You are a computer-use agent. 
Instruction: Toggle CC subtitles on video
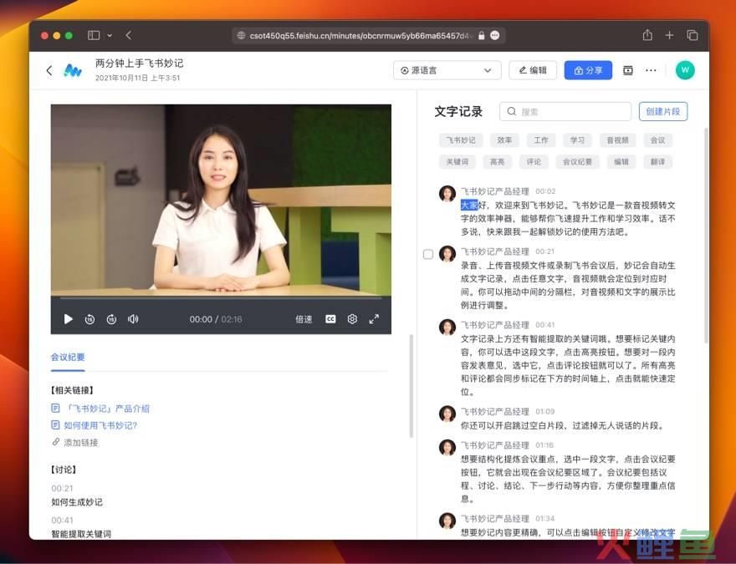[x=330, y=319]
